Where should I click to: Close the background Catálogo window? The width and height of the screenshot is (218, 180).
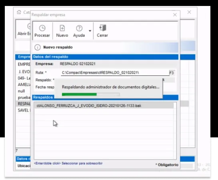pos(189,12)
